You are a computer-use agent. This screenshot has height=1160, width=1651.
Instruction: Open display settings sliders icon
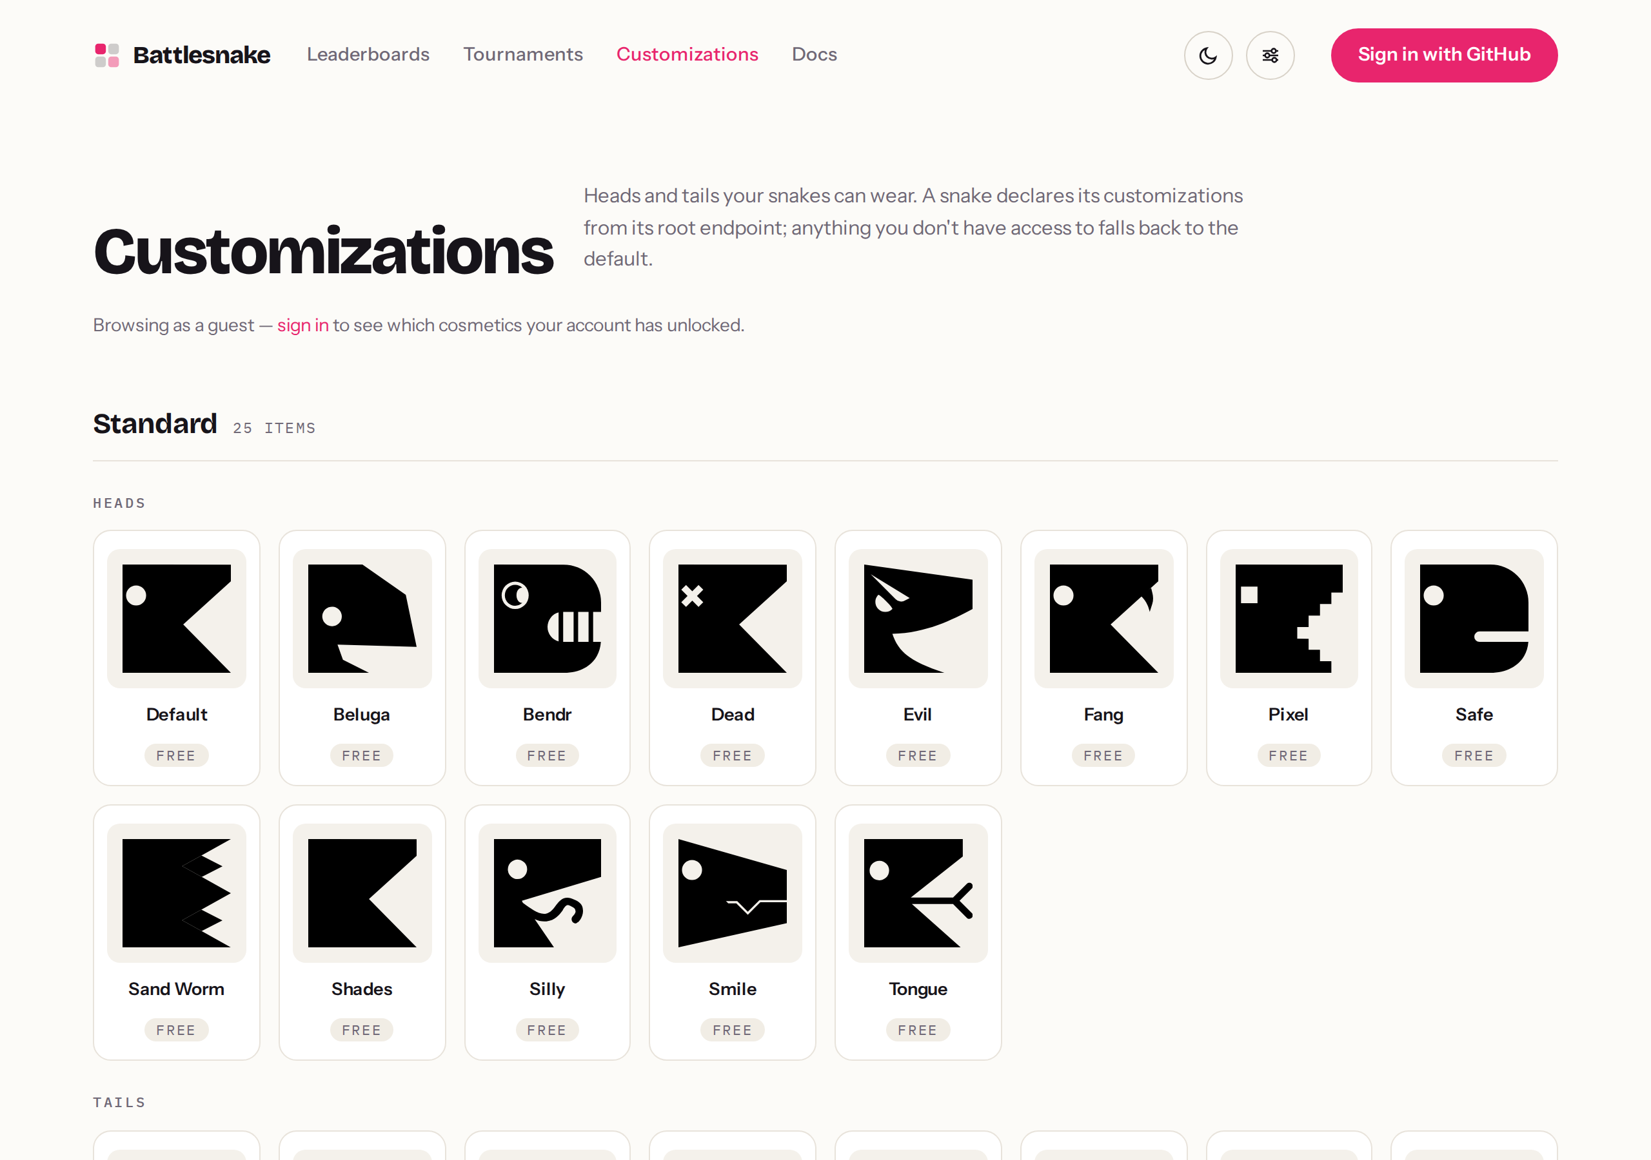coord(1270,55)
